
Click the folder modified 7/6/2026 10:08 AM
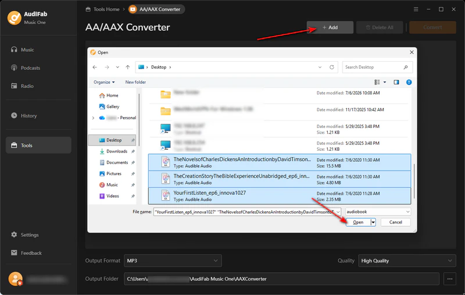tap(280, 95)
